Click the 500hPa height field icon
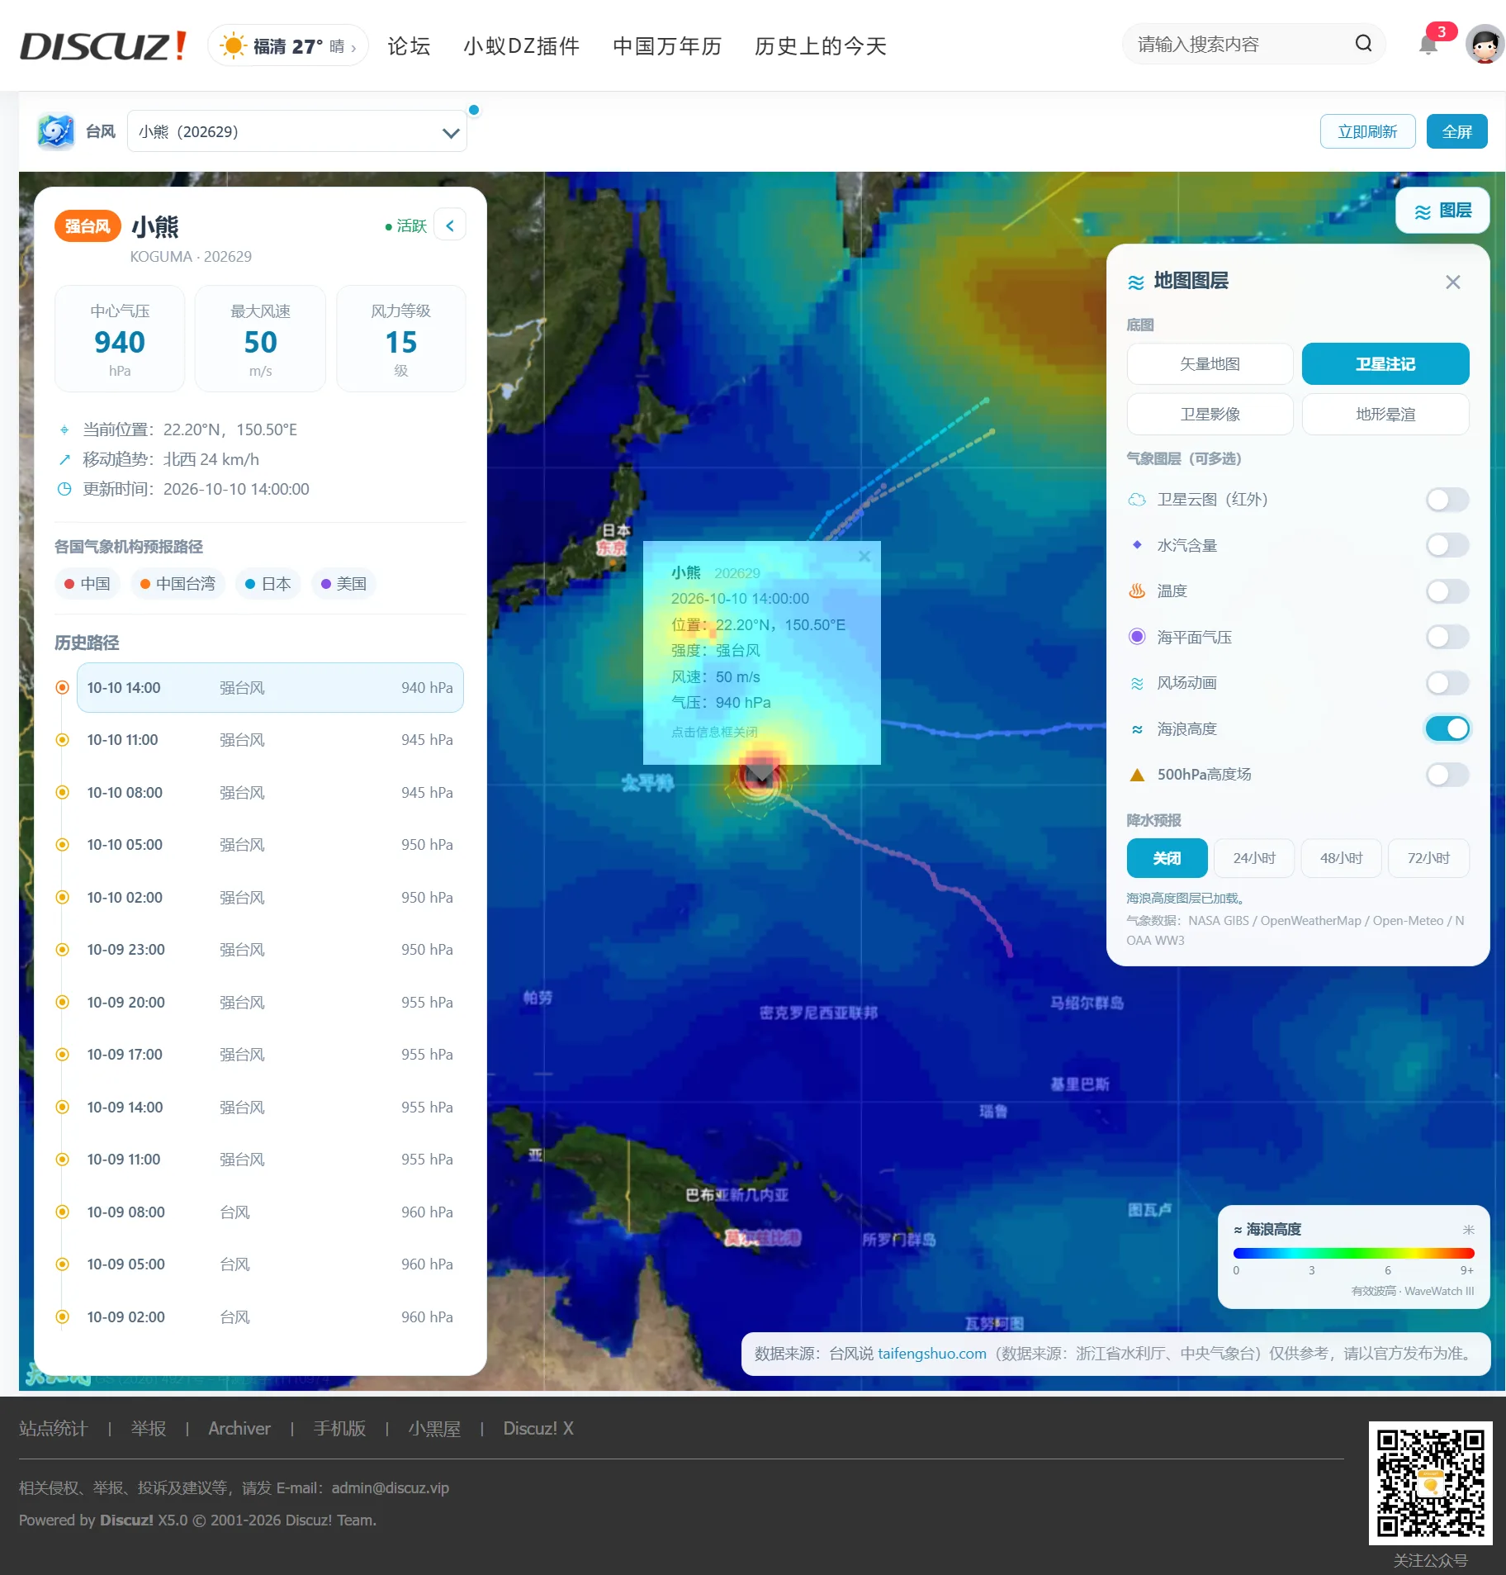The height and width of the screenshot is (1575, 1506). (1137, 775)
